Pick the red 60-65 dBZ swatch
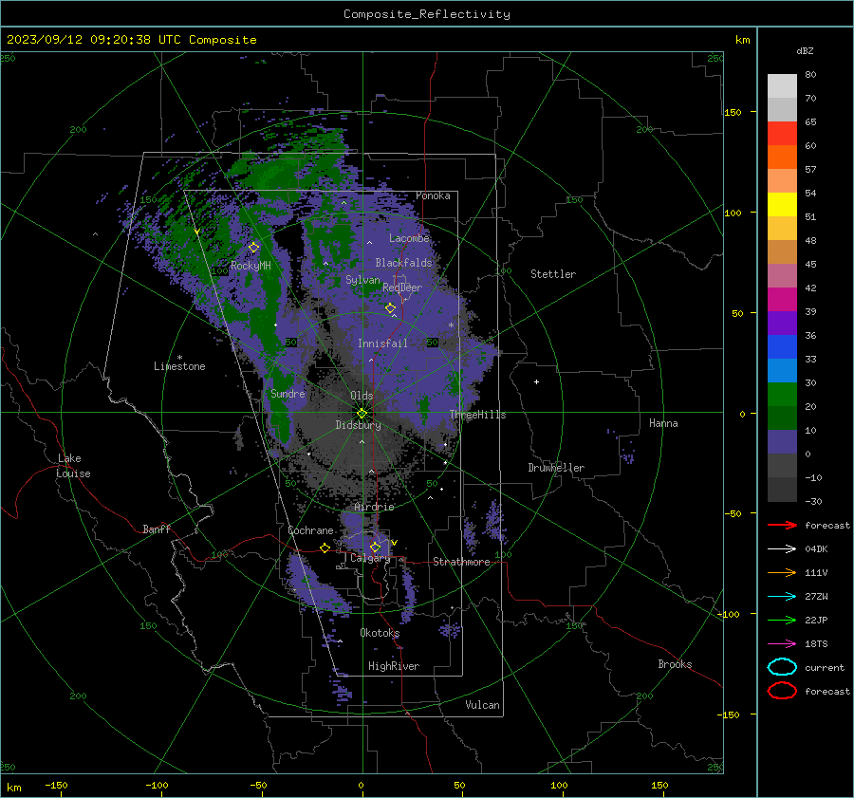Viewport: 854px width, 798px height. point(782,134)
